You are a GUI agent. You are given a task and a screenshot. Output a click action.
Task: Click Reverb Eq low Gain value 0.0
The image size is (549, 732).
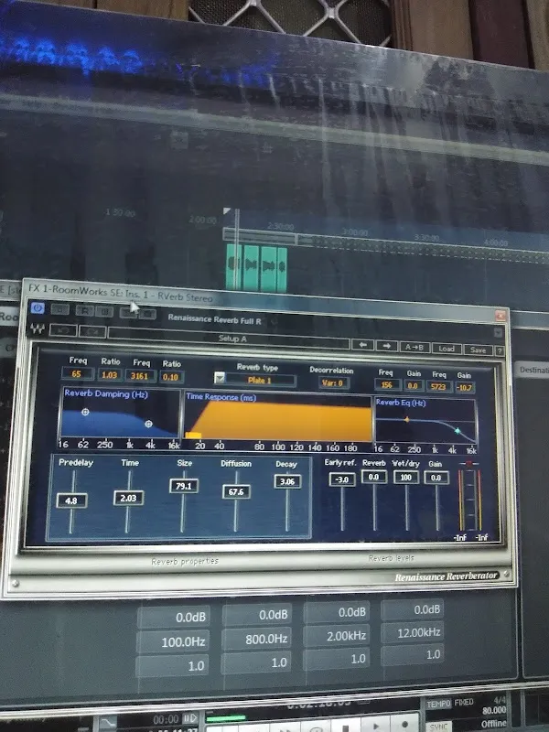coord(413,386)
